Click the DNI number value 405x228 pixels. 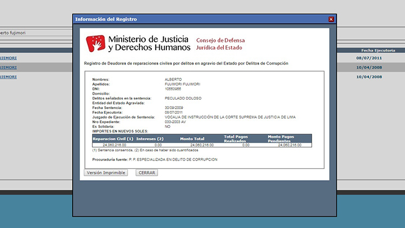tap(173, 89)
